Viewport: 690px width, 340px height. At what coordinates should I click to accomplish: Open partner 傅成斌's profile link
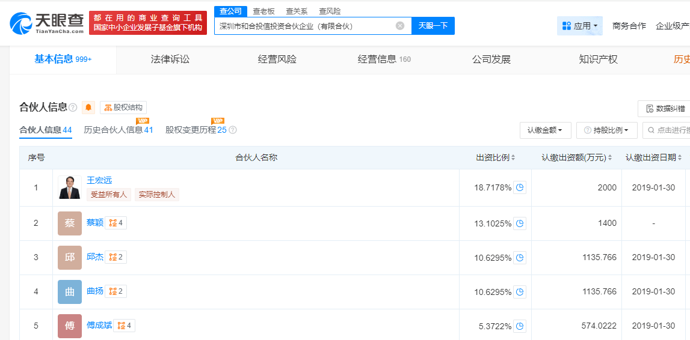tap(99, 326)
